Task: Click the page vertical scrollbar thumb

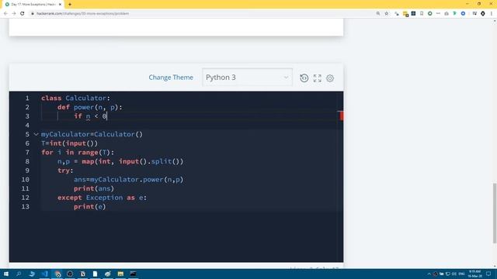Action: click(x=495, y=213)
